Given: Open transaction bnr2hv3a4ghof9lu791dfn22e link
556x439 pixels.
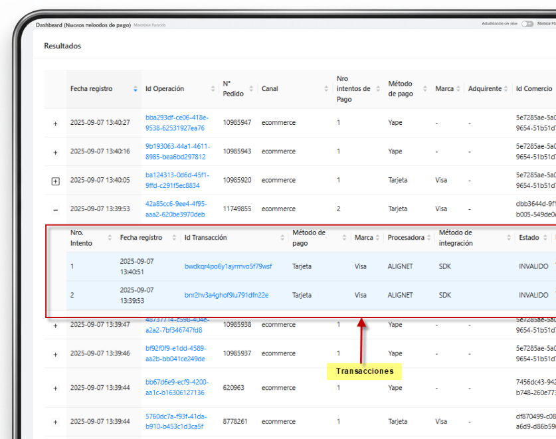Looking at the screenshot, I should tap(227, 295).
